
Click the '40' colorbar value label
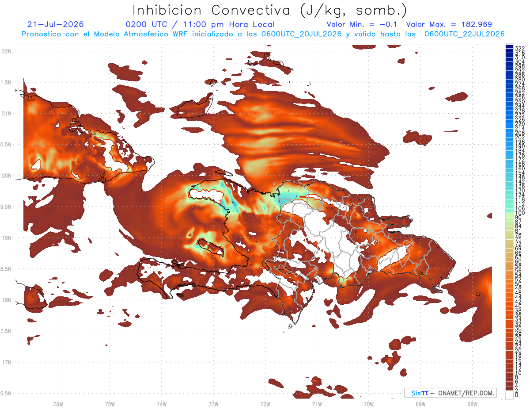pos(519,306)
